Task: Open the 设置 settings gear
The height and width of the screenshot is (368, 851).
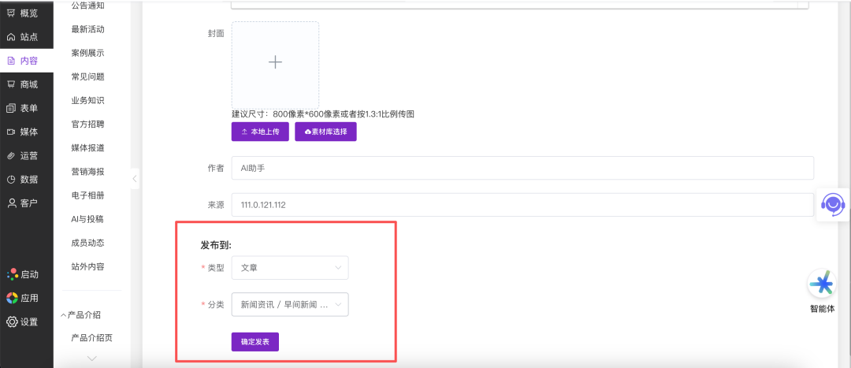Action: click(x=12, y=322)
